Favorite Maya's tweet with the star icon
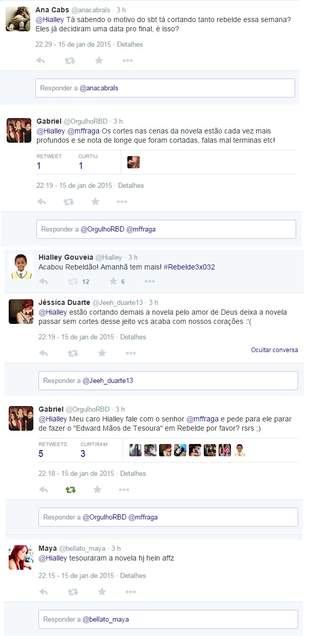The height and width of the screenshot is (636, 309). coord(102,592)
